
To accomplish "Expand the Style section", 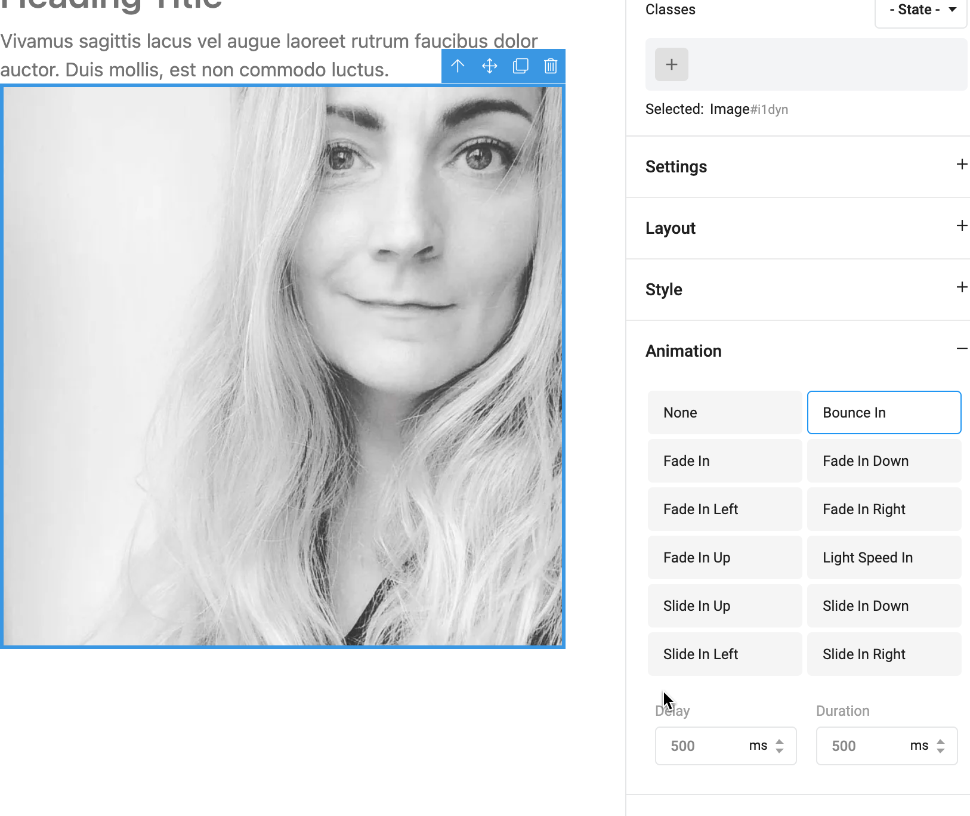I will 961,288.
